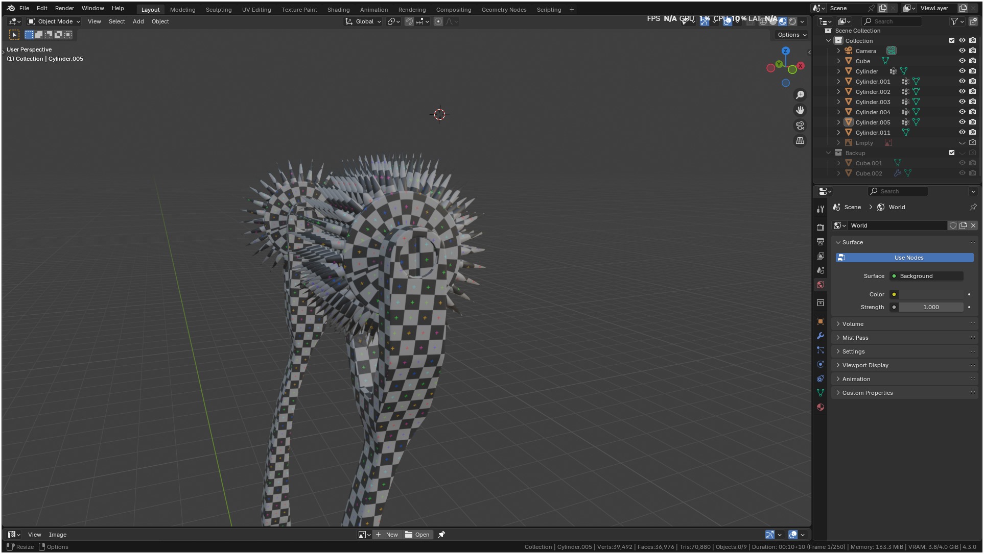Open the Physics properties tab
This screenshot has height=554, width=984.
pyautogui.click(x=821, y=364)
